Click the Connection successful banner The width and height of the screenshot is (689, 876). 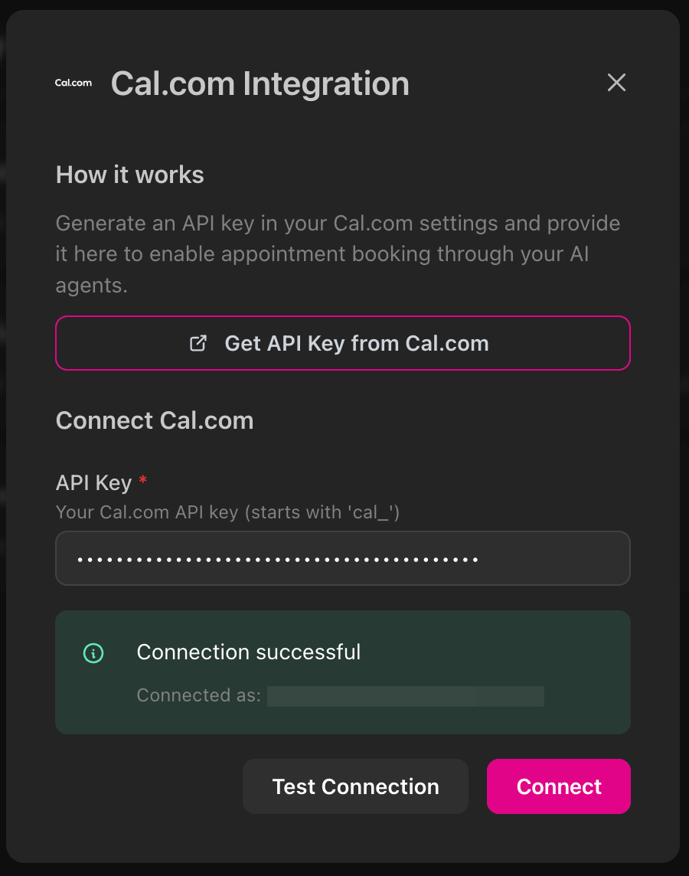(343, 672)
